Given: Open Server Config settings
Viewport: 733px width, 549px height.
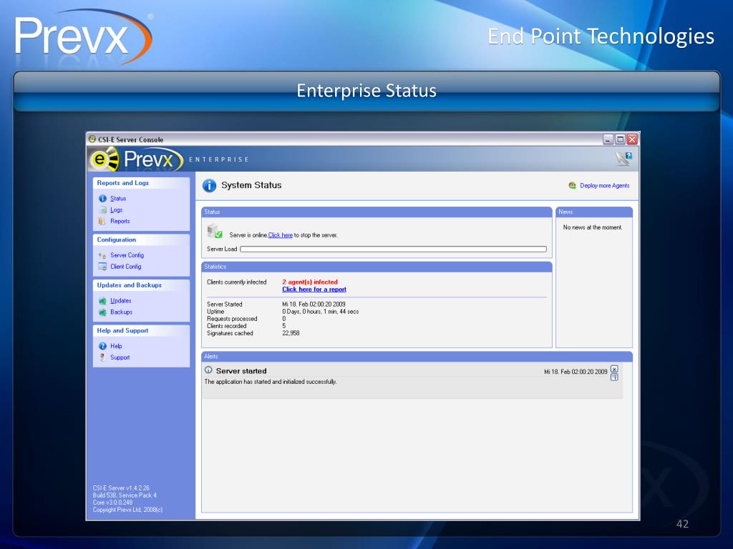Looking at the screenshot, I should click(x=127, y=255).
